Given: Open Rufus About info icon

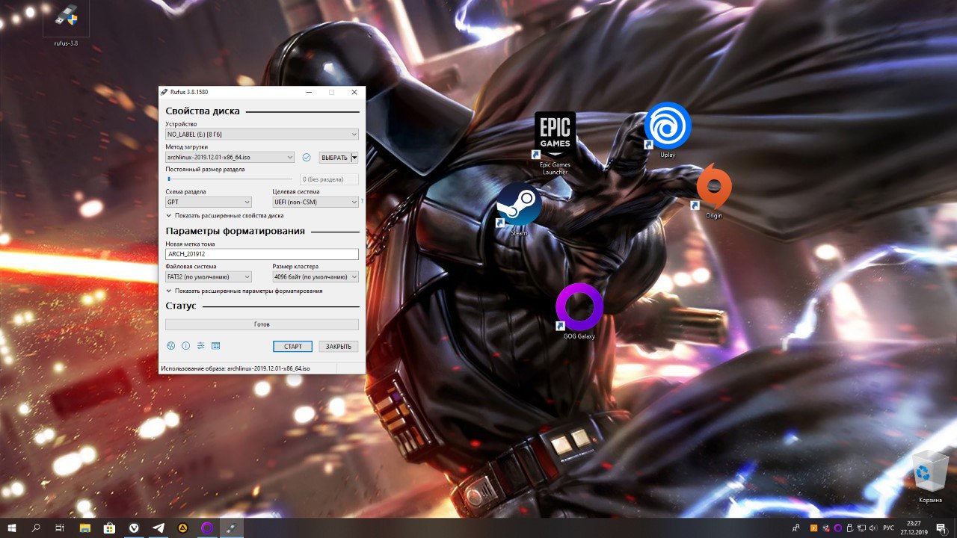Looking at the screenshot, I should tap(185, 346).
